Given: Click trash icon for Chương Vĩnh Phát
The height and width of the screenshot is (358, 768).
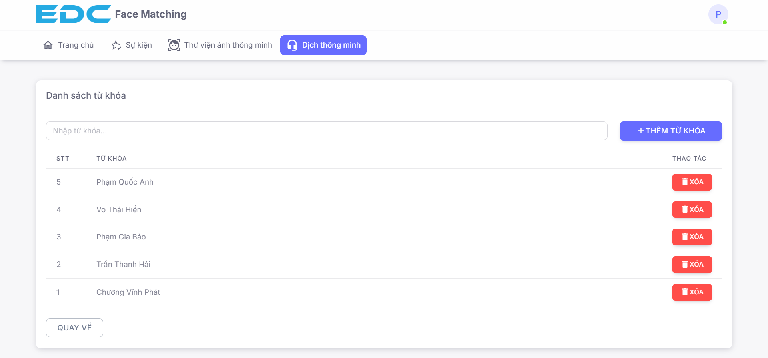Looking at the screenshot, I should tap(685, 292).
